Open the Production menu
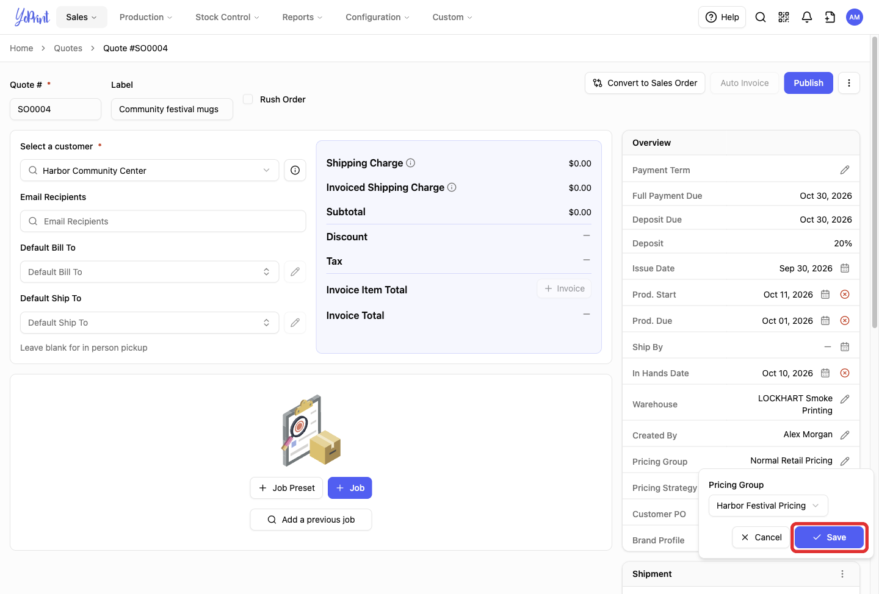 coord(146,17)
